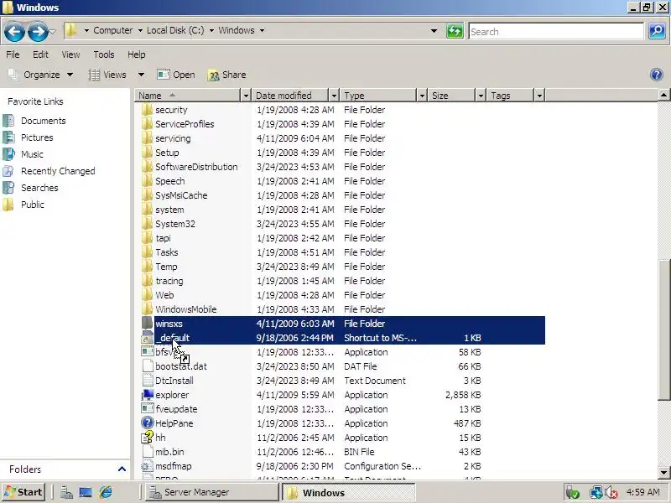Viewport: 671px width, 503px height.
Task: Open Server Manager quick launch icon
Action: coord(66,492)
